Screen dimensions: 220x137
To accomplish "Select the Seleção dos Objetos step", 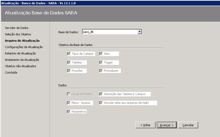I will (18, 34).
